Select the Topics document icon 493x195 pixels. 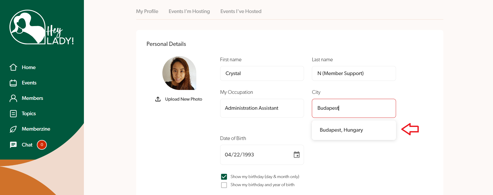[x=13, y=114]
